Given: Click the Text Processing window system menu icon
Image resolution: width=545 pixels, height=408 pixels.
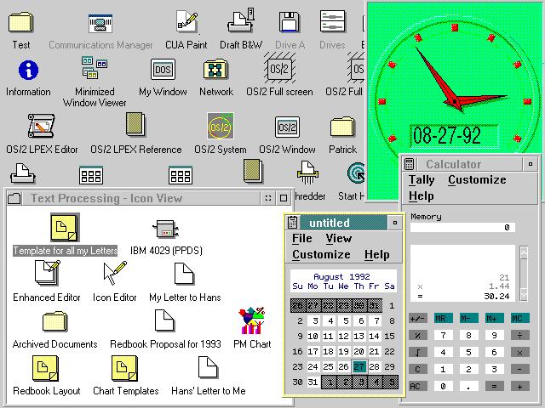Looking at the screenshot, I should [x=14, y=198].
